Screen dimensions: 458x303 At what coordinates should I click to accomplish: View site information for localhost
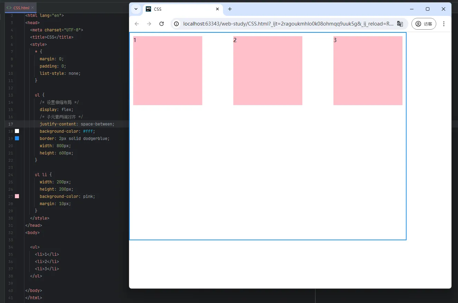(x=176, y=24)
